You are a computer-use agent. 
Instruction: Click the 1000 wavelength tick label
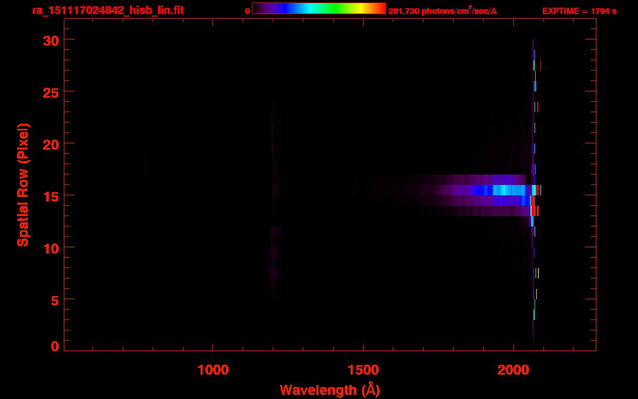(x=213, y=369)
